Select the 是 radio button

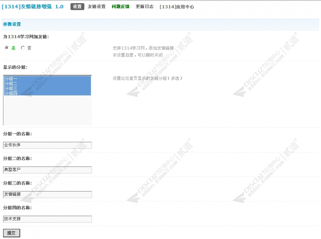coord(7,48)
